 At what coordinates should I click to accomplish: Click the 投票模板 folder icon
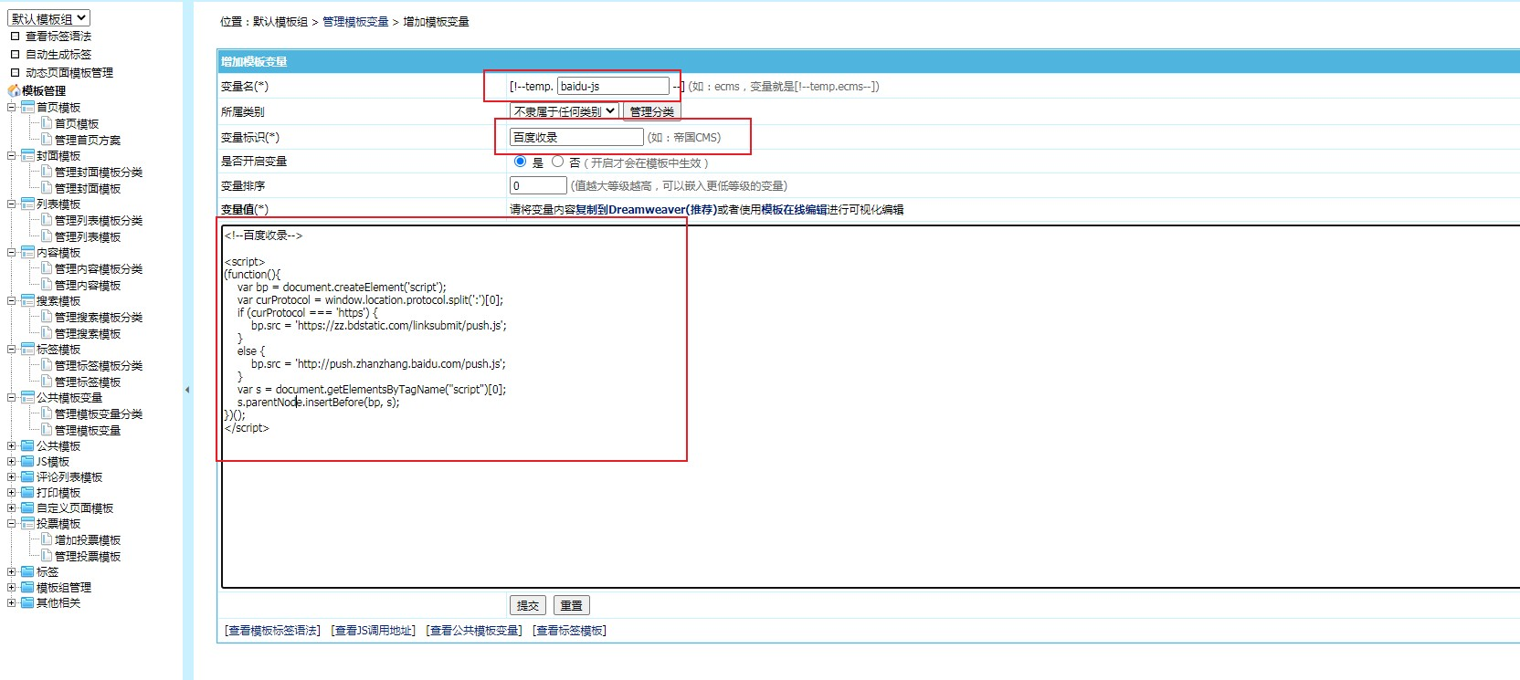tap(27, 523)
